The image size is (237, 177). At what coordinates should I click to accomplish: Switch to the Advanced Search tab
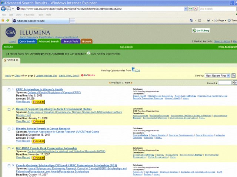click(x=49, y=41)
